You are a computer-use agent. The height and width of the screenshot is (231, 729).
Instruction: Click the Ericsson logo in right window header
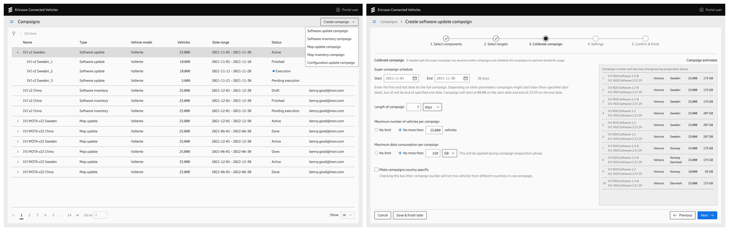point(373,10)
